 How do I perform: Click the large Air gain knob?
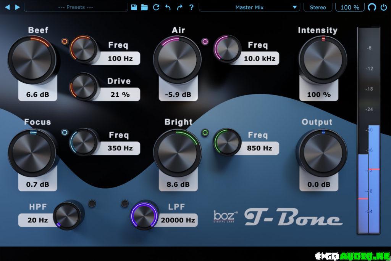pyautogui.click(x=177, y=60)
